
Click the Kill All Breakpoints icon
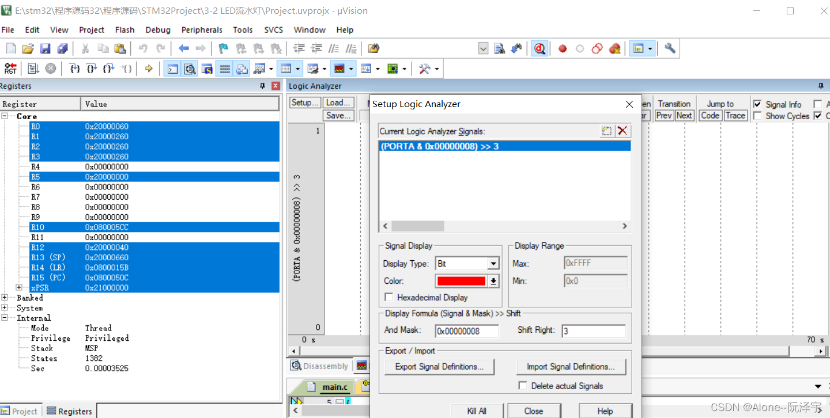(614, 49)
